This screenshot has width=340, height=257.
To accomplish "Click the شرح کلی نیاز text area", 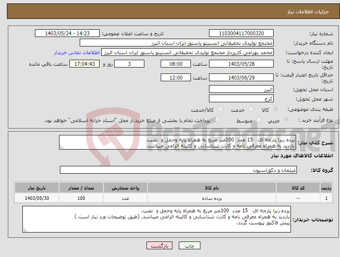I will [178, 142].
